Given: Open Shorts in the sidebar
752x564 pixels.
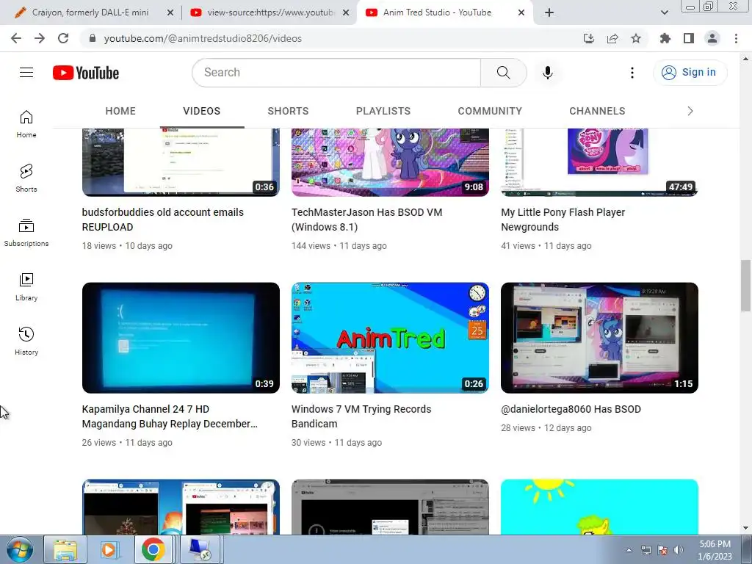Looking at the screenshot, I should (26, 178).
